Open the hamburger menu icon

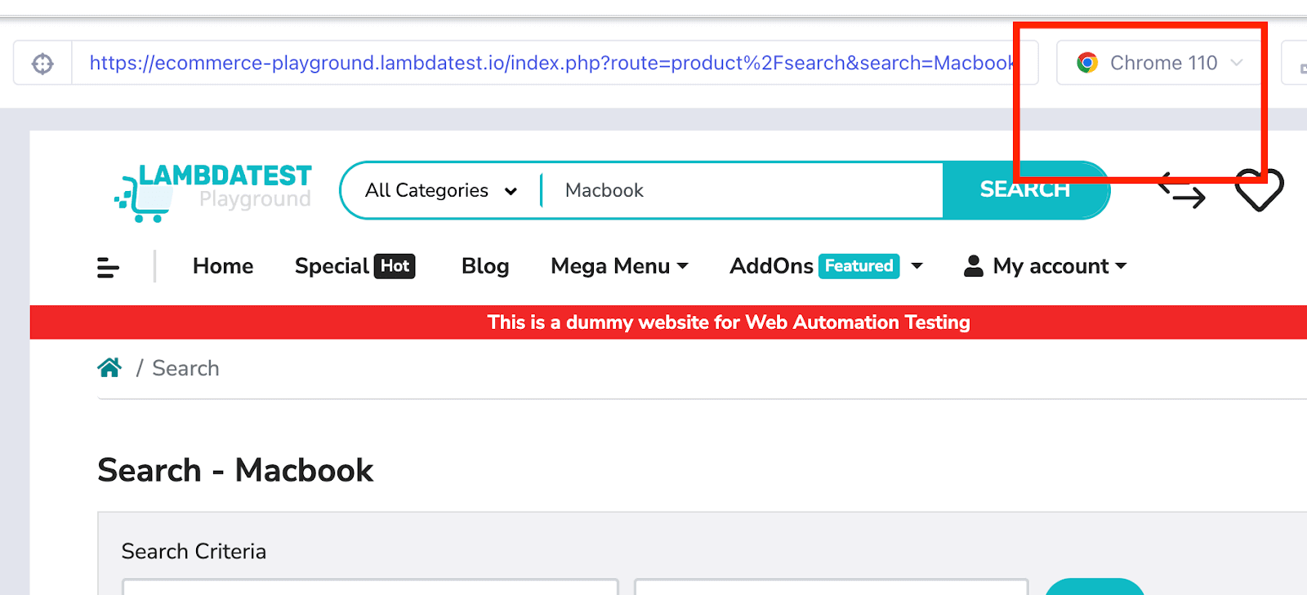click(x=108, y=267)
